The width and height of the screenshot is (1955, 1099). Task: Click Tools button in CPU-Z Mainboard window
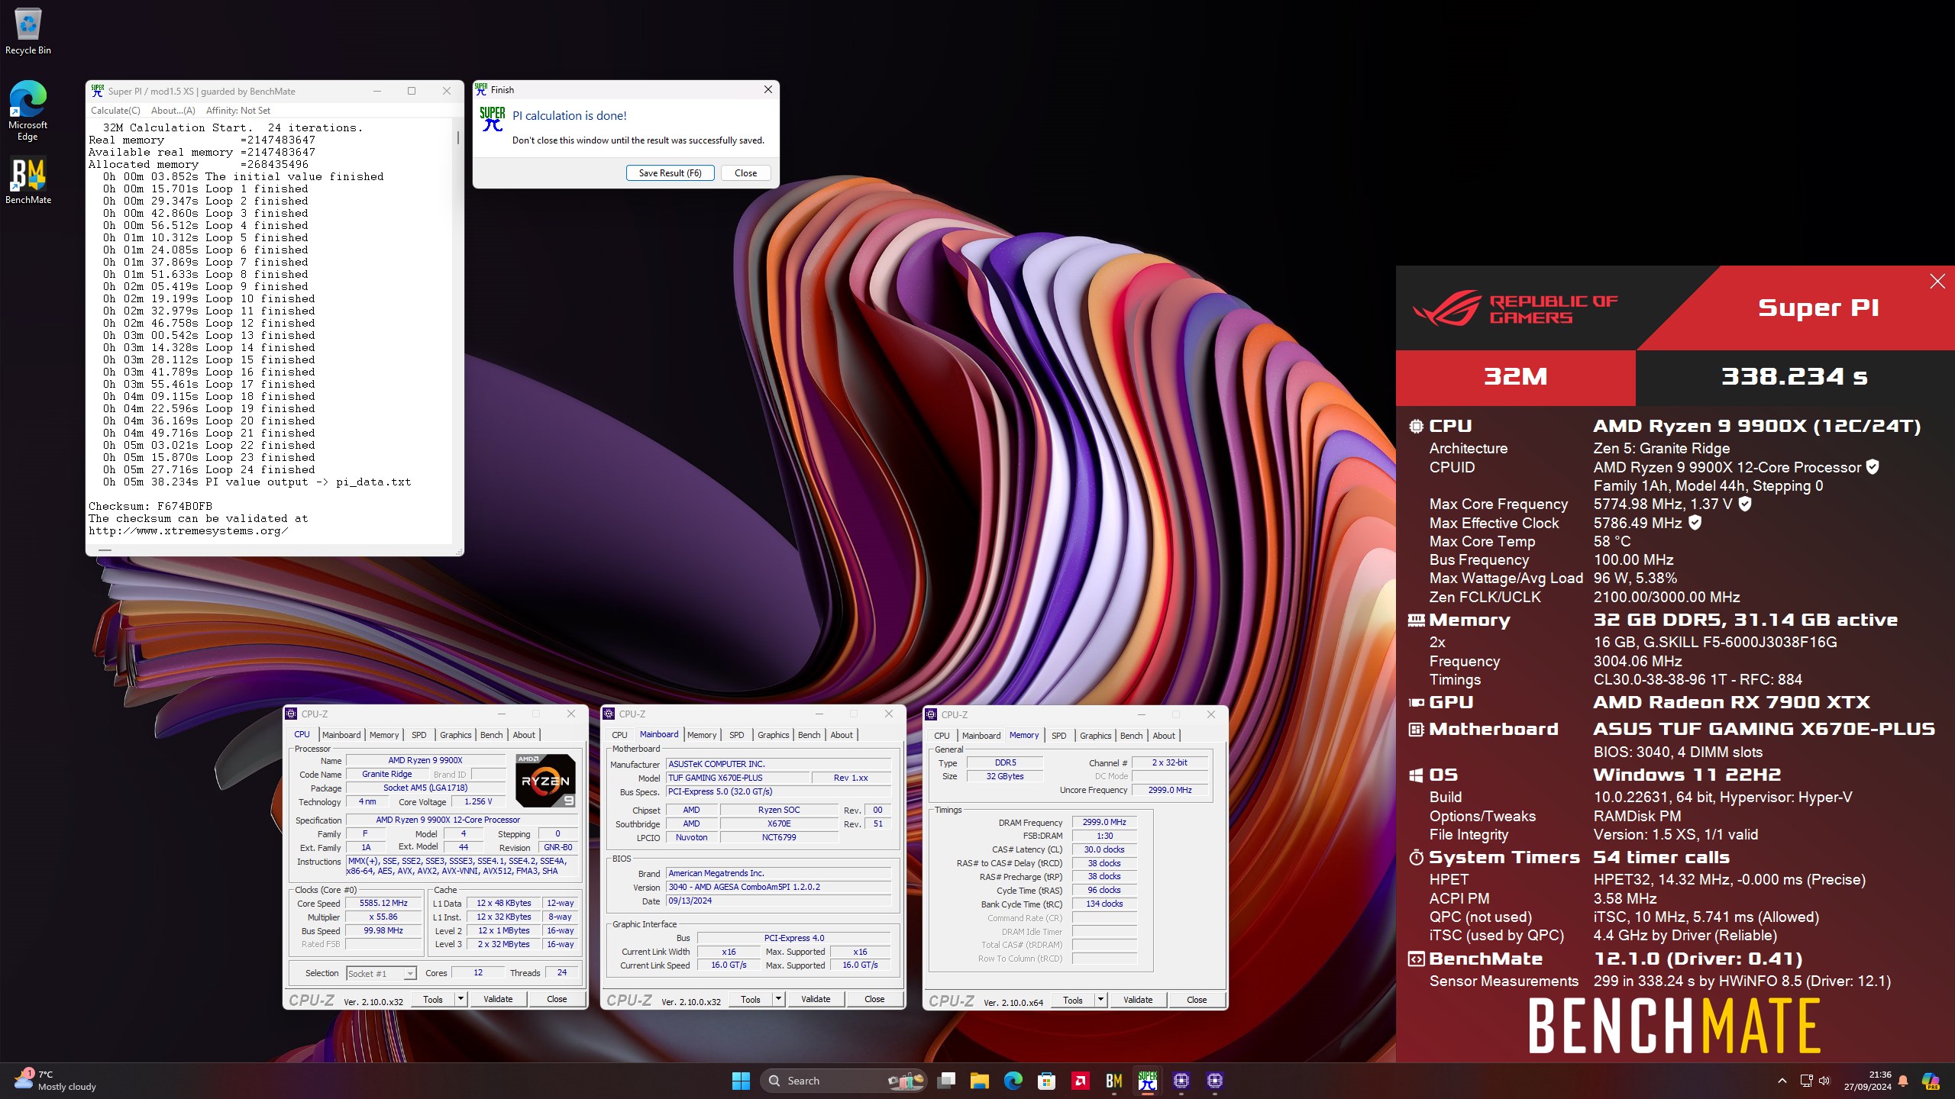751,999
